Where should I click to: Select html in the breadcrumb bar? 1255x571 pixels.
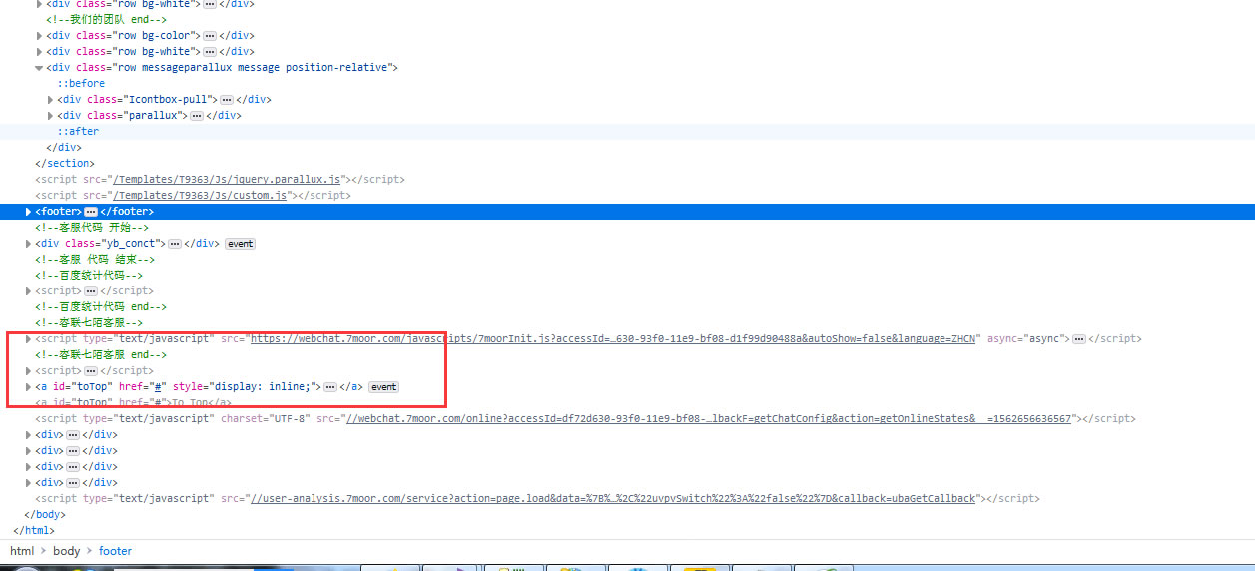22,551
